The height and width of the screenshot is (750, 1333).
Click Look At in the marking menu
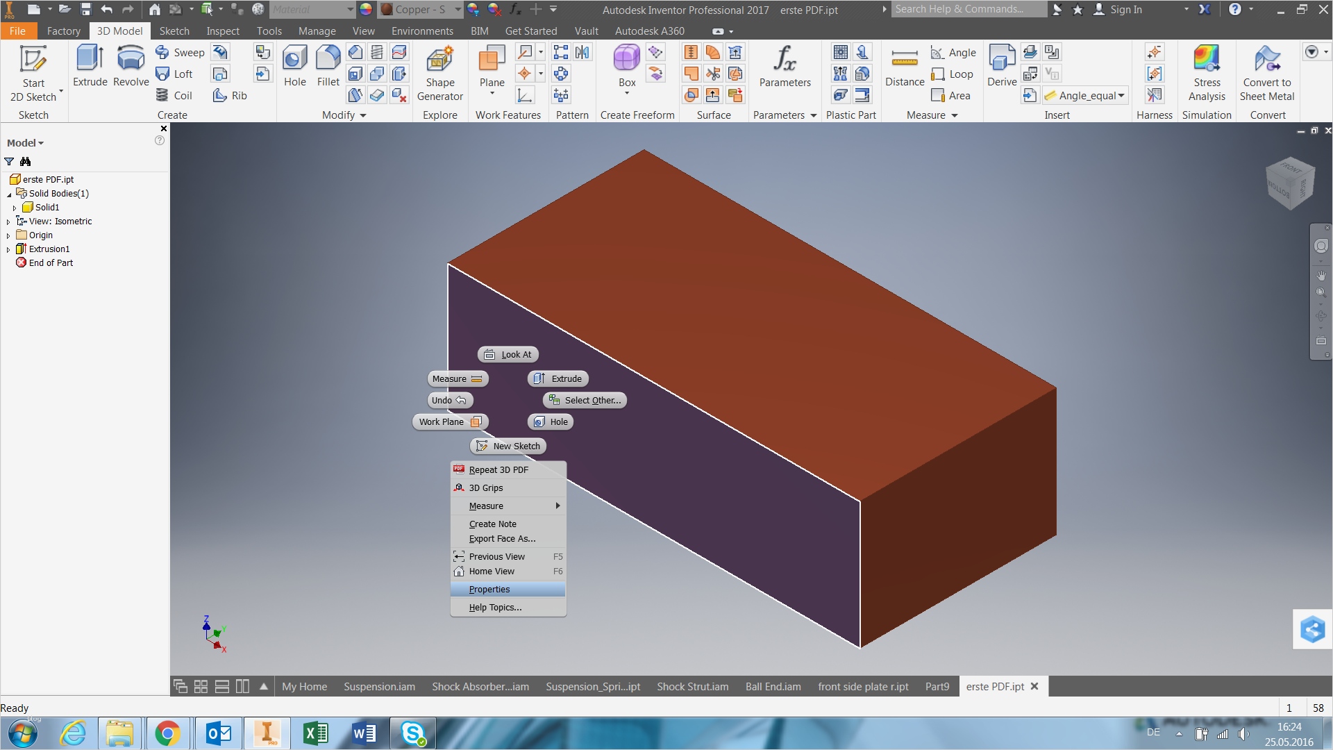click(508, 355)
